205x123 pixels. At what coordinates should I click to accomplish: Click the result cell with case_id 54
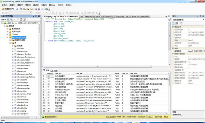(x=50, y=76)
